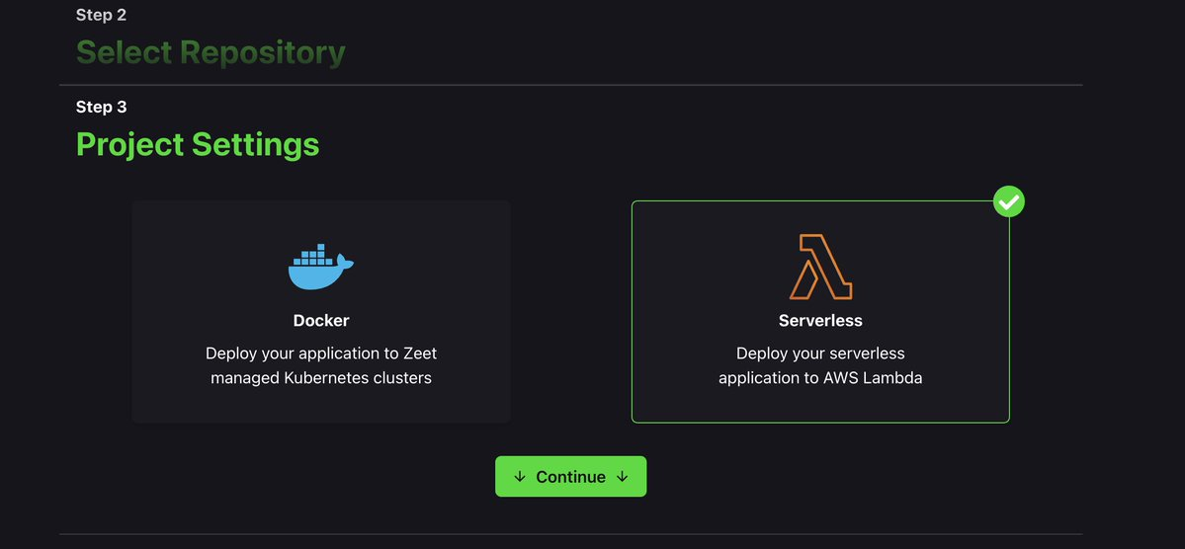Collapse the Project Settings step heading

pyautogui.click(x=198, y=144)
